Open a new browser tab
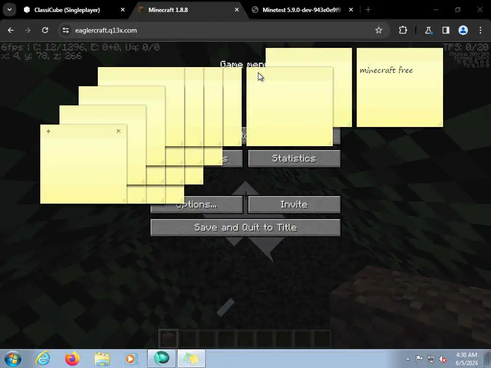Viewport: 491px width, 368px height. (368, 10)
